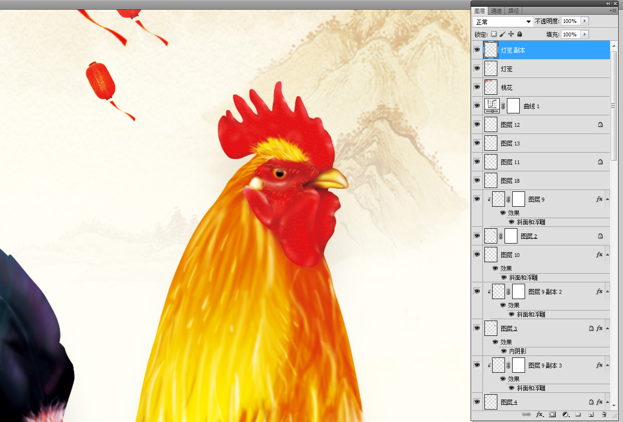Click the 不透明度 value field

click(x=571, y=21)
